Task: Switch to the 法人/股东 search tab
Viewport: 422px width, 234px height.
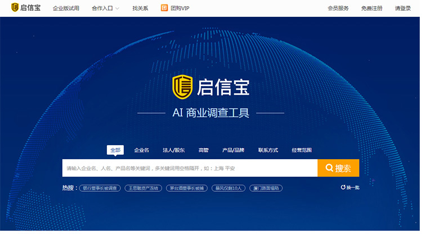Action: (173, 150)
